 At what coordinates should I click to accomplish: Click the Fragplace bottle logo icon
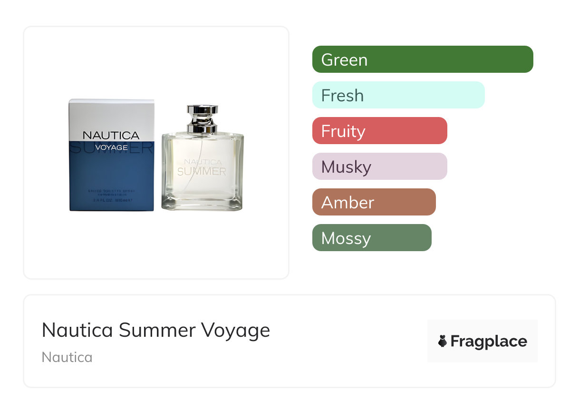pyautogui.click(x=443, y=341)
